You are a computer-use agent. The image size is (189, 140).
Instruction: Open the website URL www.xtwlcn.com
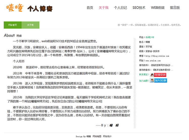[x=153, y=61]
